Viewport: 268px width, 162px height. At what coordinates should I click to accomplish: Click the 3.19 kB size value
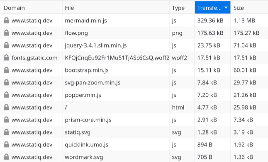tap(243, 132)
